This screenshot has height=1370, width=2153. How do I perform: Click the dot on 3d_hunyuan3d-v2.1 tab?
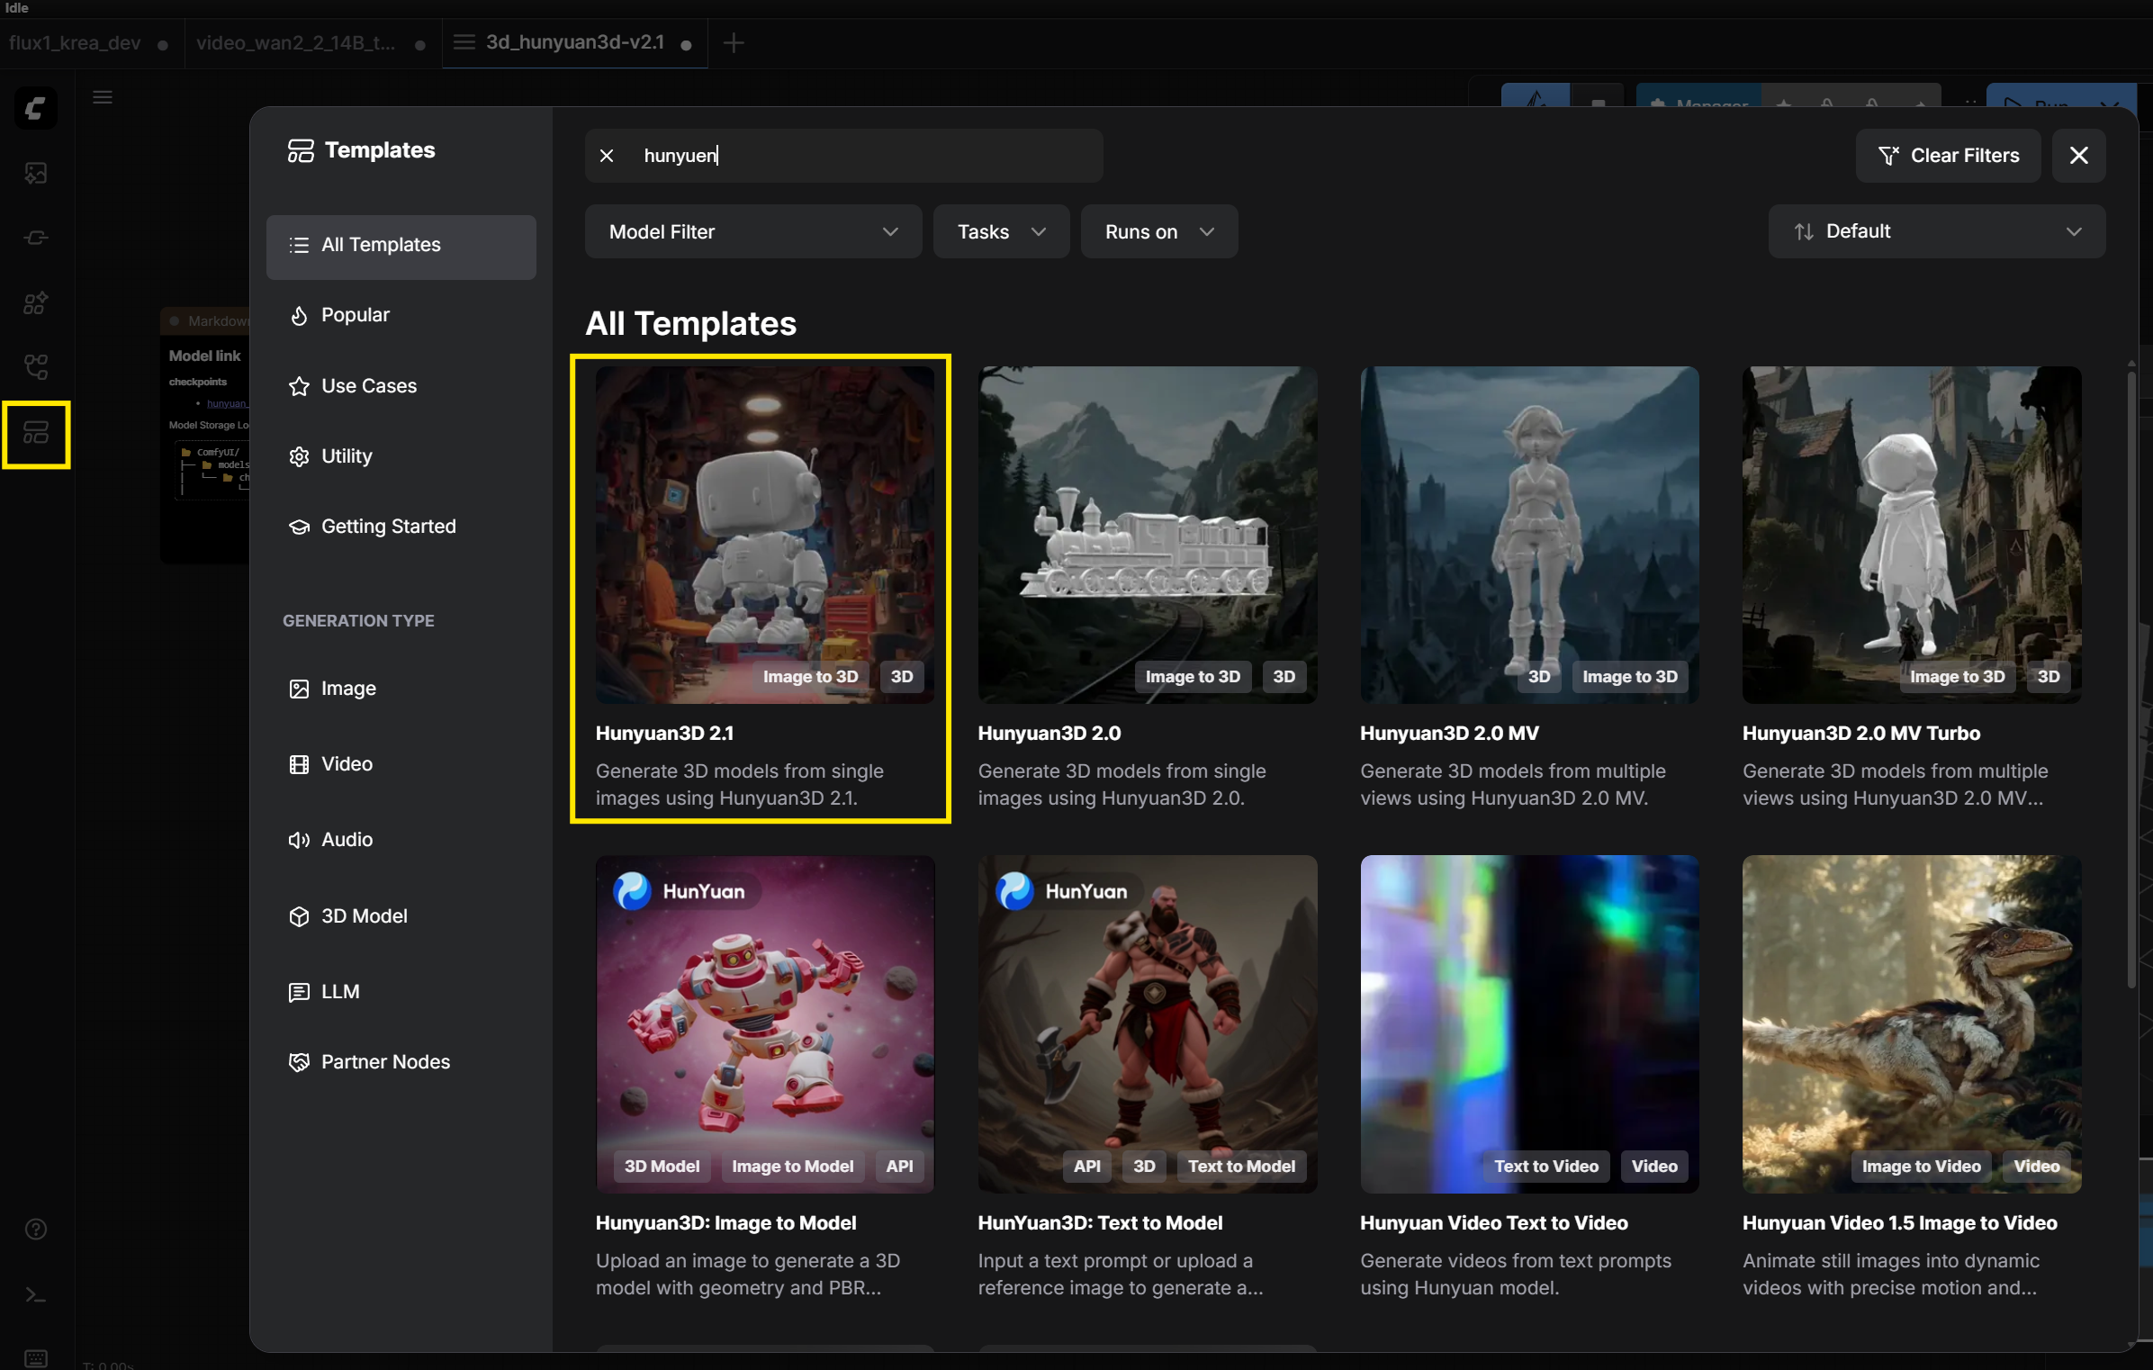pos(687,45)
